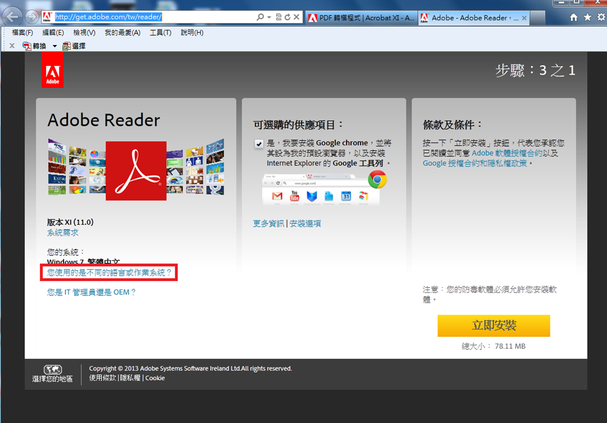Image resolution: width=607 pixels, height=423 pixels.
Task: Open the 編輯(E) menu
Action: (x=53, y=33)
